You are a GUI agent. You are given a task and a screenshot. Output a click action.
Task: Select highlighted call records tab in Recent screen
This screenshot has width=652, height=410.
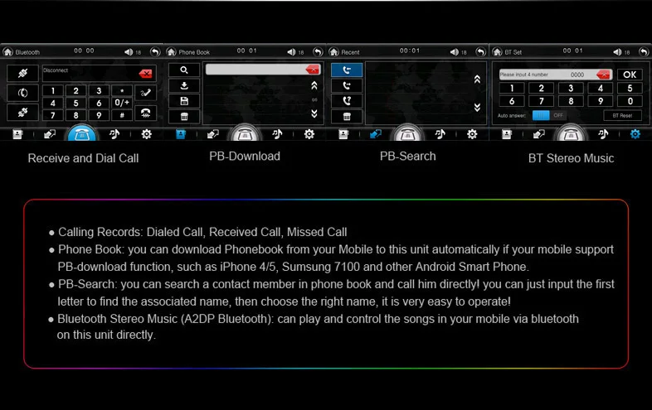376,134
